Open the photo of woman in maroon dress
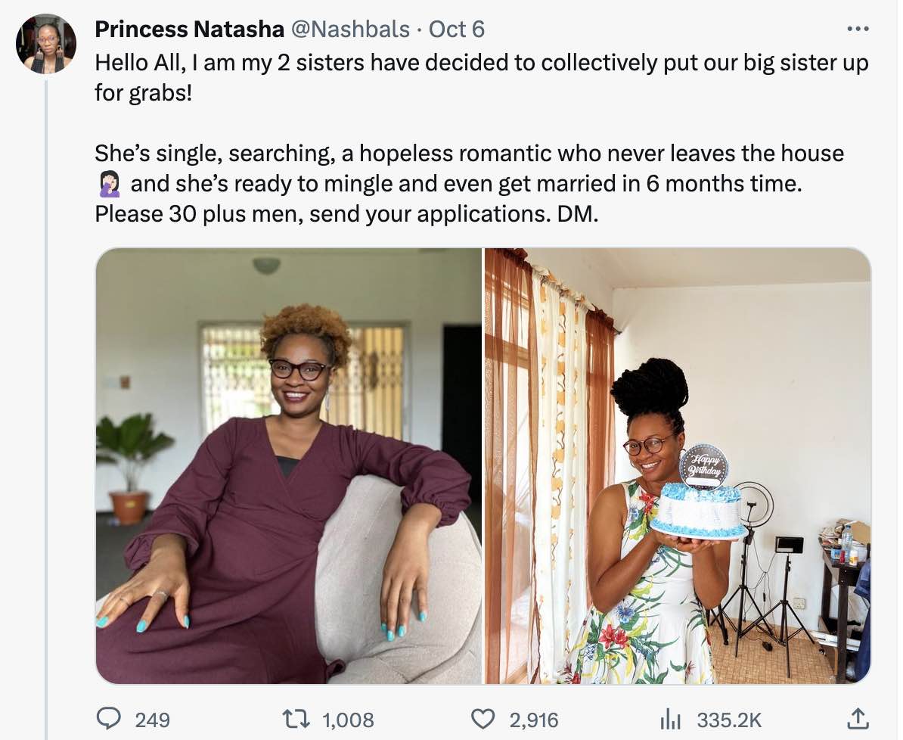This screenshot has height=740, width=903. (288, 466)
